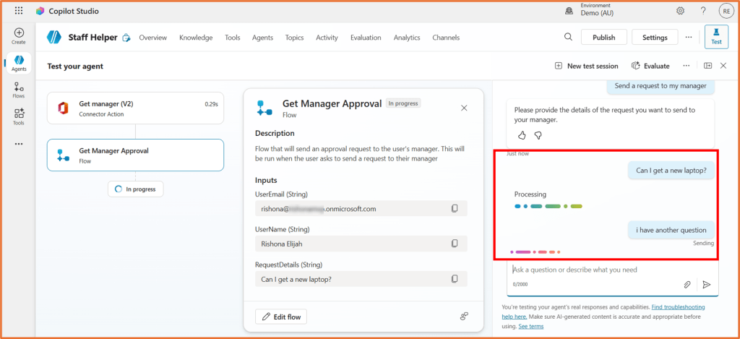The image size is (740, 339).
Task: Toggle the side panel layout icon
Action: click(708, 66)
